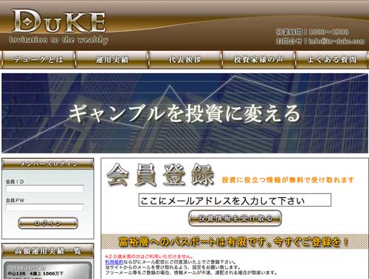Viewport: 369px width, 279px height.
Task: Open the 代表挨拶 menu item
Action: pyautogui.click(x=185, y=60)
